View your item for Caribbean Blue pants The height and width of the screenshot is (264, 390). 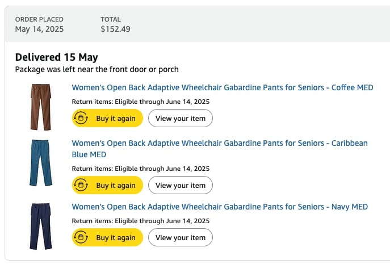pyautogui.click(x=181, y=185)
